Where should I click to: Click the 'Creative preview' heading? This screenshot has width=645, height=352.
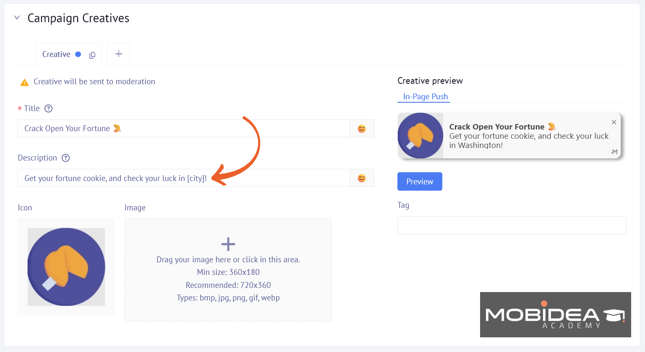(430, 81)
